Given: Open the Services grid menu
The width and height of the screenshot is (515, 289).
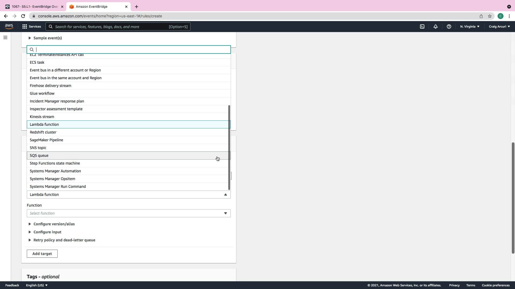Looking at the screenshot, I should pyautogui.click(x=32, y=26).
